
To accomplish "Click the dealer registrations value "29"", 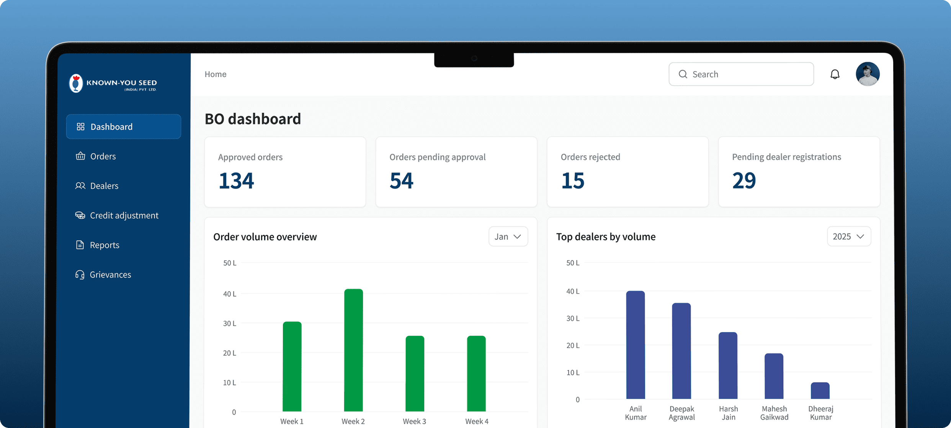I will pyautogui.click(x=744, y=180).
